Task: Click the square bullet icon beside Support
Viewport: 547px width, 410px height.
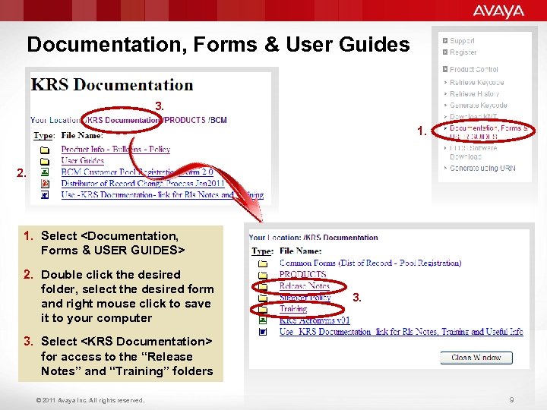Action: pos(445,41)
